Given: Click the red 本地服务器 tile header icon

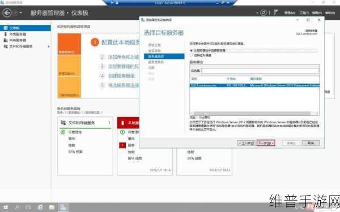Looking at the screenshot, I should [122, 123].
